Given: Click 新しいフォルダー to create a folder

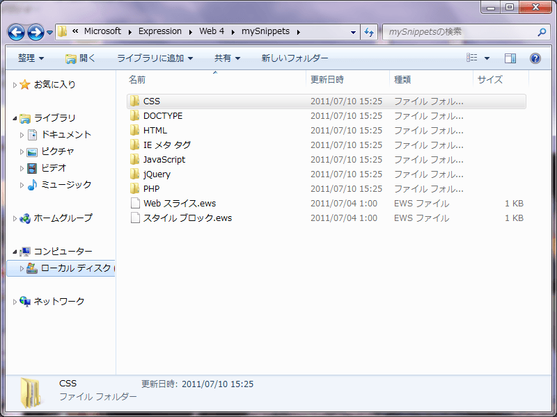Looking at the screenshot, I should pyautogui.click(x=295, y=58).
